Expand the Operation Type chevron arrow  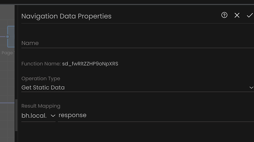pyautogui.click(x=251, y=88)
